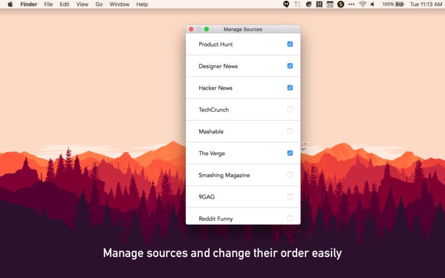Uncheck the Product Hunt source checkbox
Image resolution: width=445 pixels, height=278 pixels.
290,44
